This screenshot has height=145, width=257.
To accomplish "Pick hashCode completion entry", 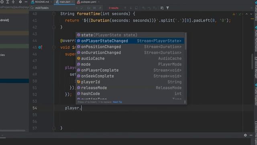I will click(130, 93).
